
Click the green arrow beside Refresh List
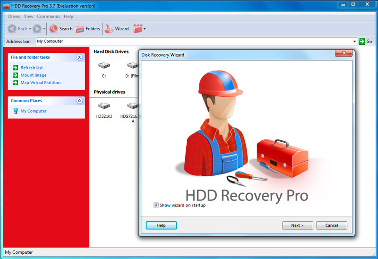click(15, 68)
